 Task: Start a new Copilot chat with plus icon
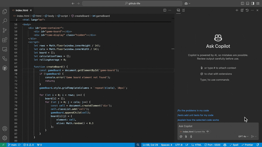point(237,10)
